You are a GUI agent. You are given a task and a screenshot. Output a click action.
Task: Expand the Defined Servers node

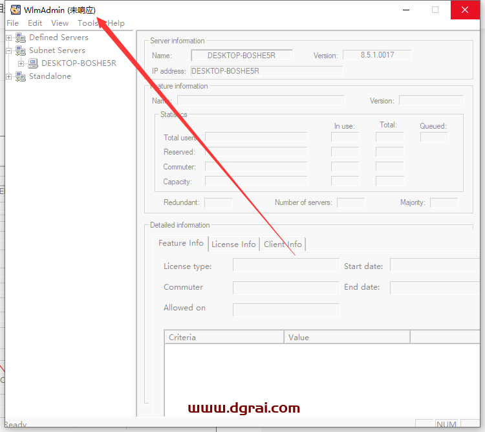pyautogui.click(x=8, y=38)
